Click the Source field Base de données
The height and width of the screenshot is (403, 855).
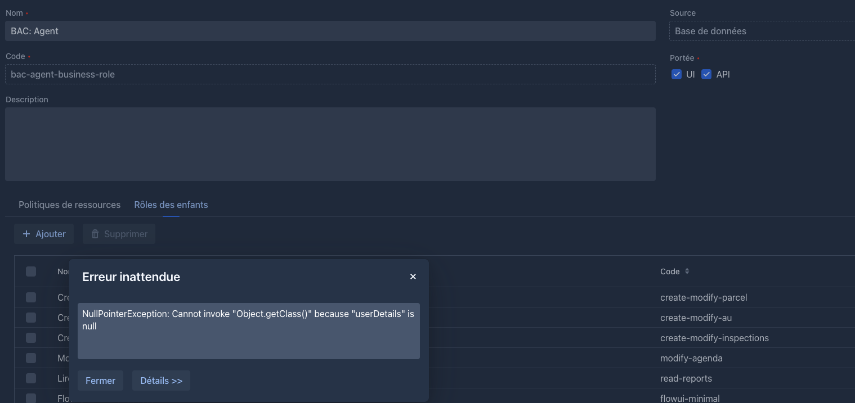762,31
